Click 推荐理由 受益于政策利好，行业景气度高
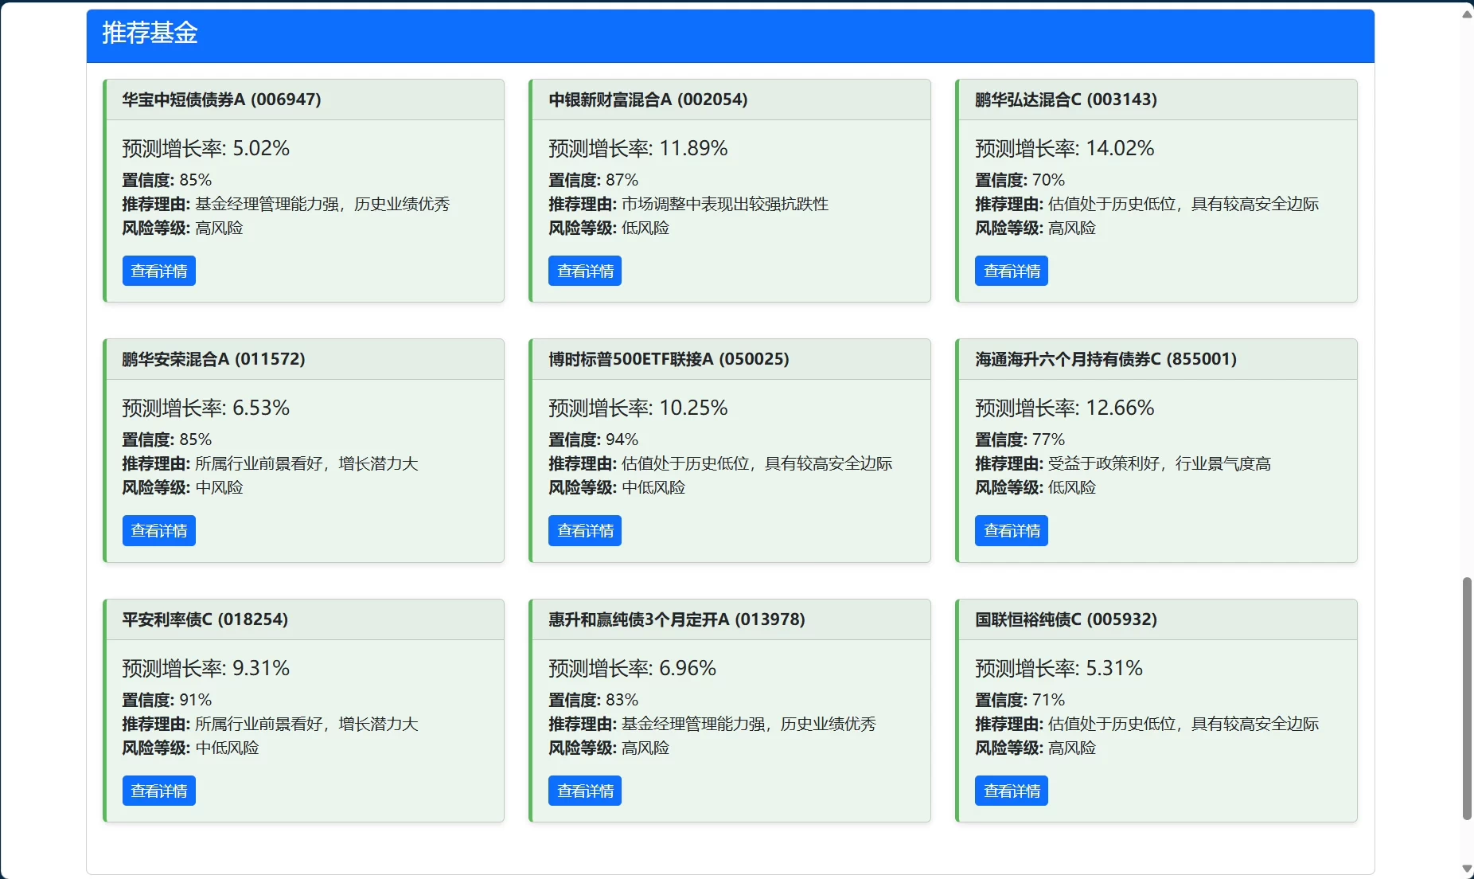Image resolution: width=1474 pixels, height=879 pixels. pos(1123,463)
